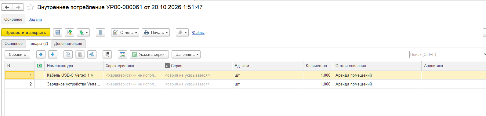The image size is (486, 116).
Task: Post the document with green arrow icon
Action: pos(70,32)
